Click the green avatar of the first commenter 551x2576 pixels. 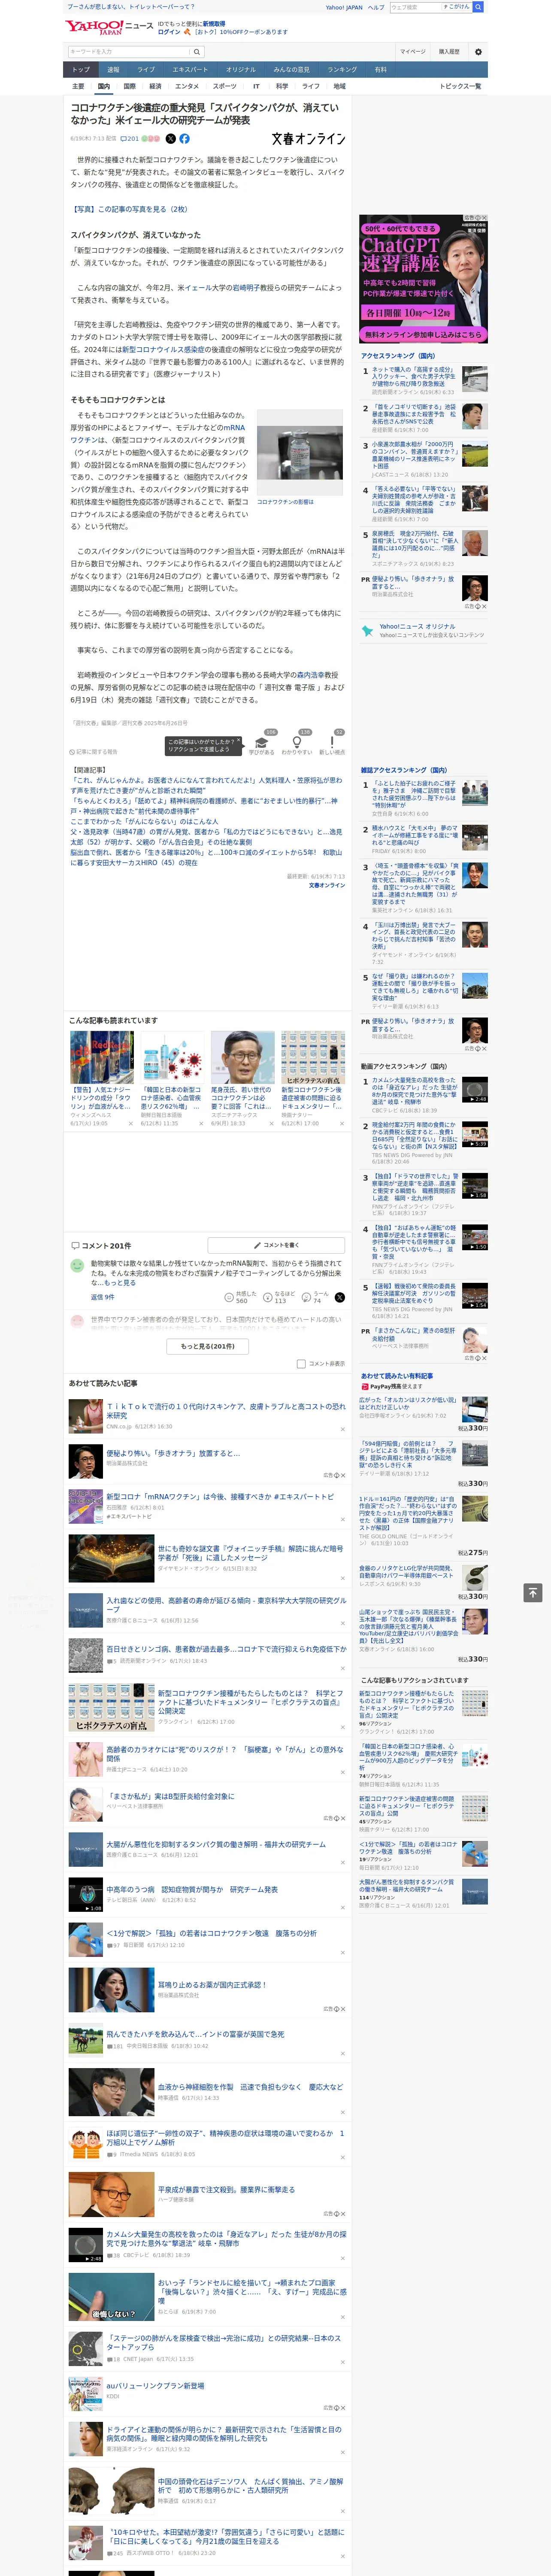[77, 1266]
